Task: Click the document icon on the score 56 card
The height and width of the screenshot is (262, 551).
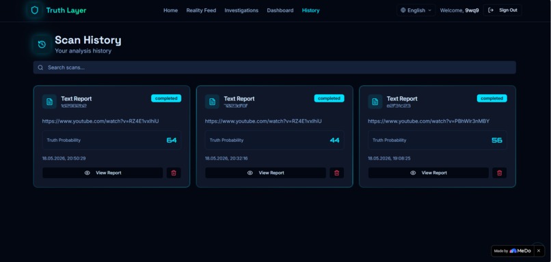Action: [x=375, y=102]
